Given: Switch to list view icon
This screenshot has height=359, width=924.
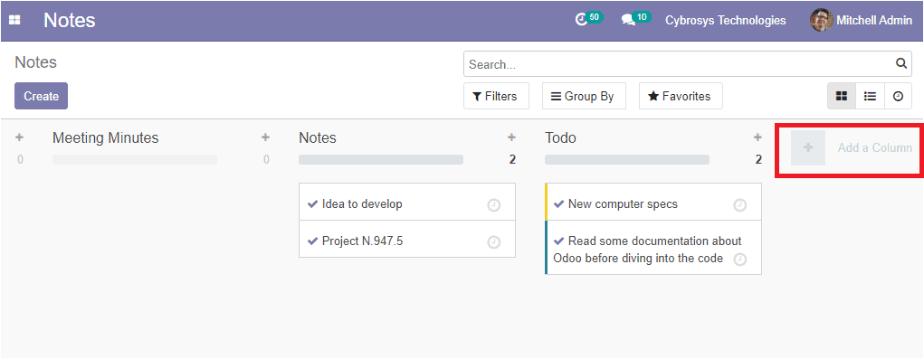Looking at the screenshot, I should point(870,96).
